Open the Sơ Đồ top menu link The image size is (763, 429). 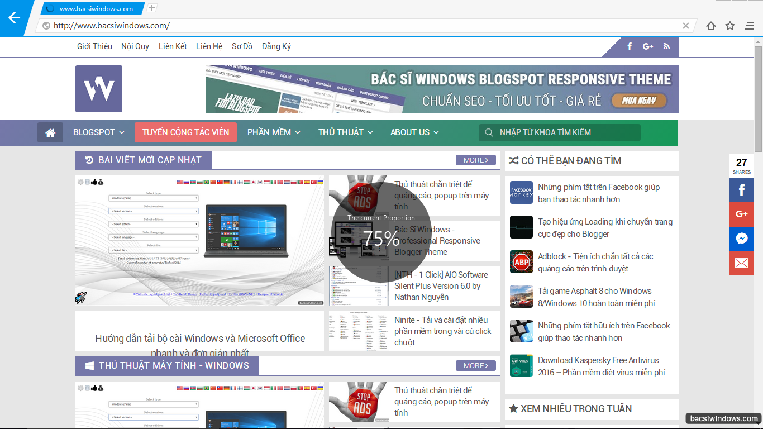coord(242,46)
